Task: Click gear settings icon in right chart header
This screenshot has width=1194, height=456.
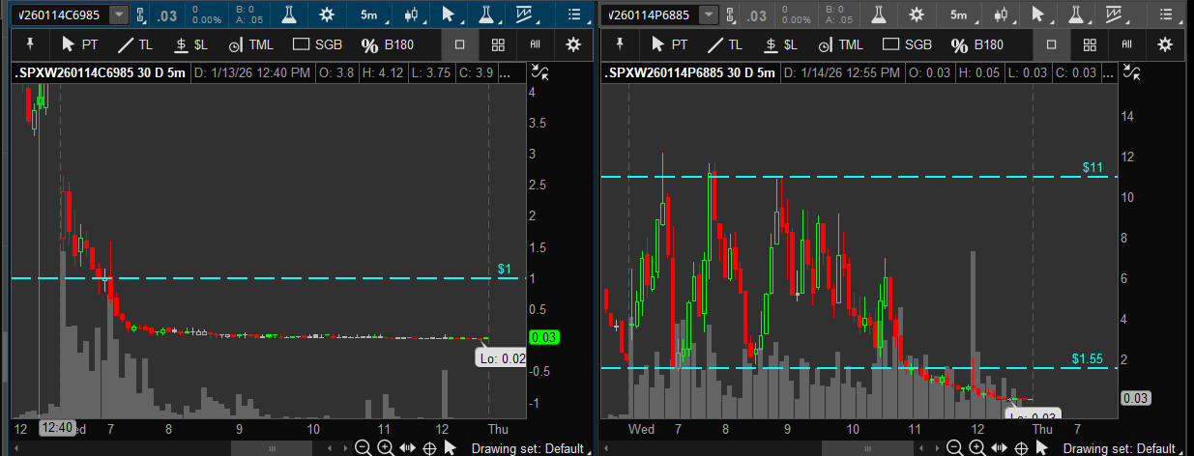Action: coord(916,14)
